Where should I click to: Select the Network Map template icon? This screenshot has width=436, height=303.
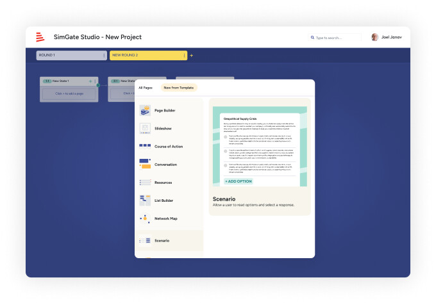click(145, 218)
